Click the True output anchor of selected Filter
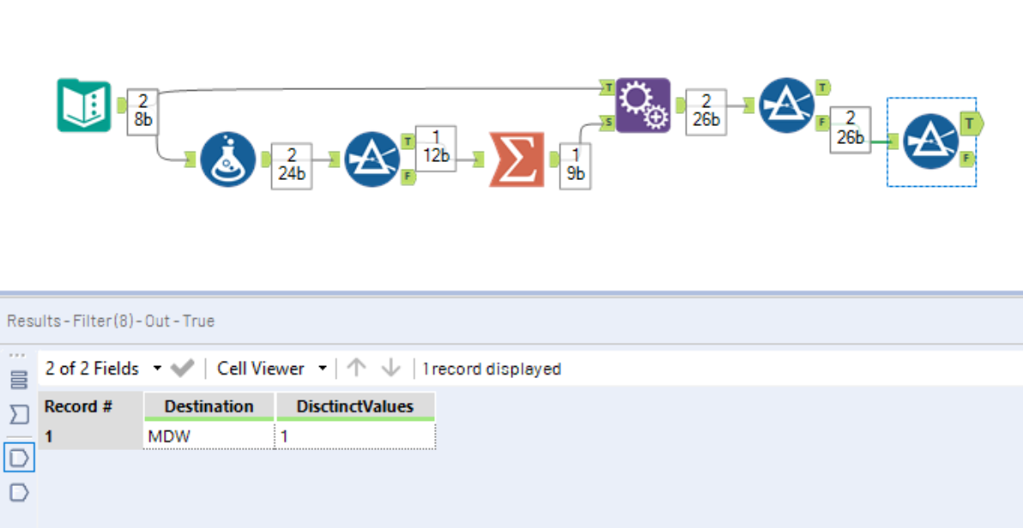 pyautogui.click(x=970, y=124)
